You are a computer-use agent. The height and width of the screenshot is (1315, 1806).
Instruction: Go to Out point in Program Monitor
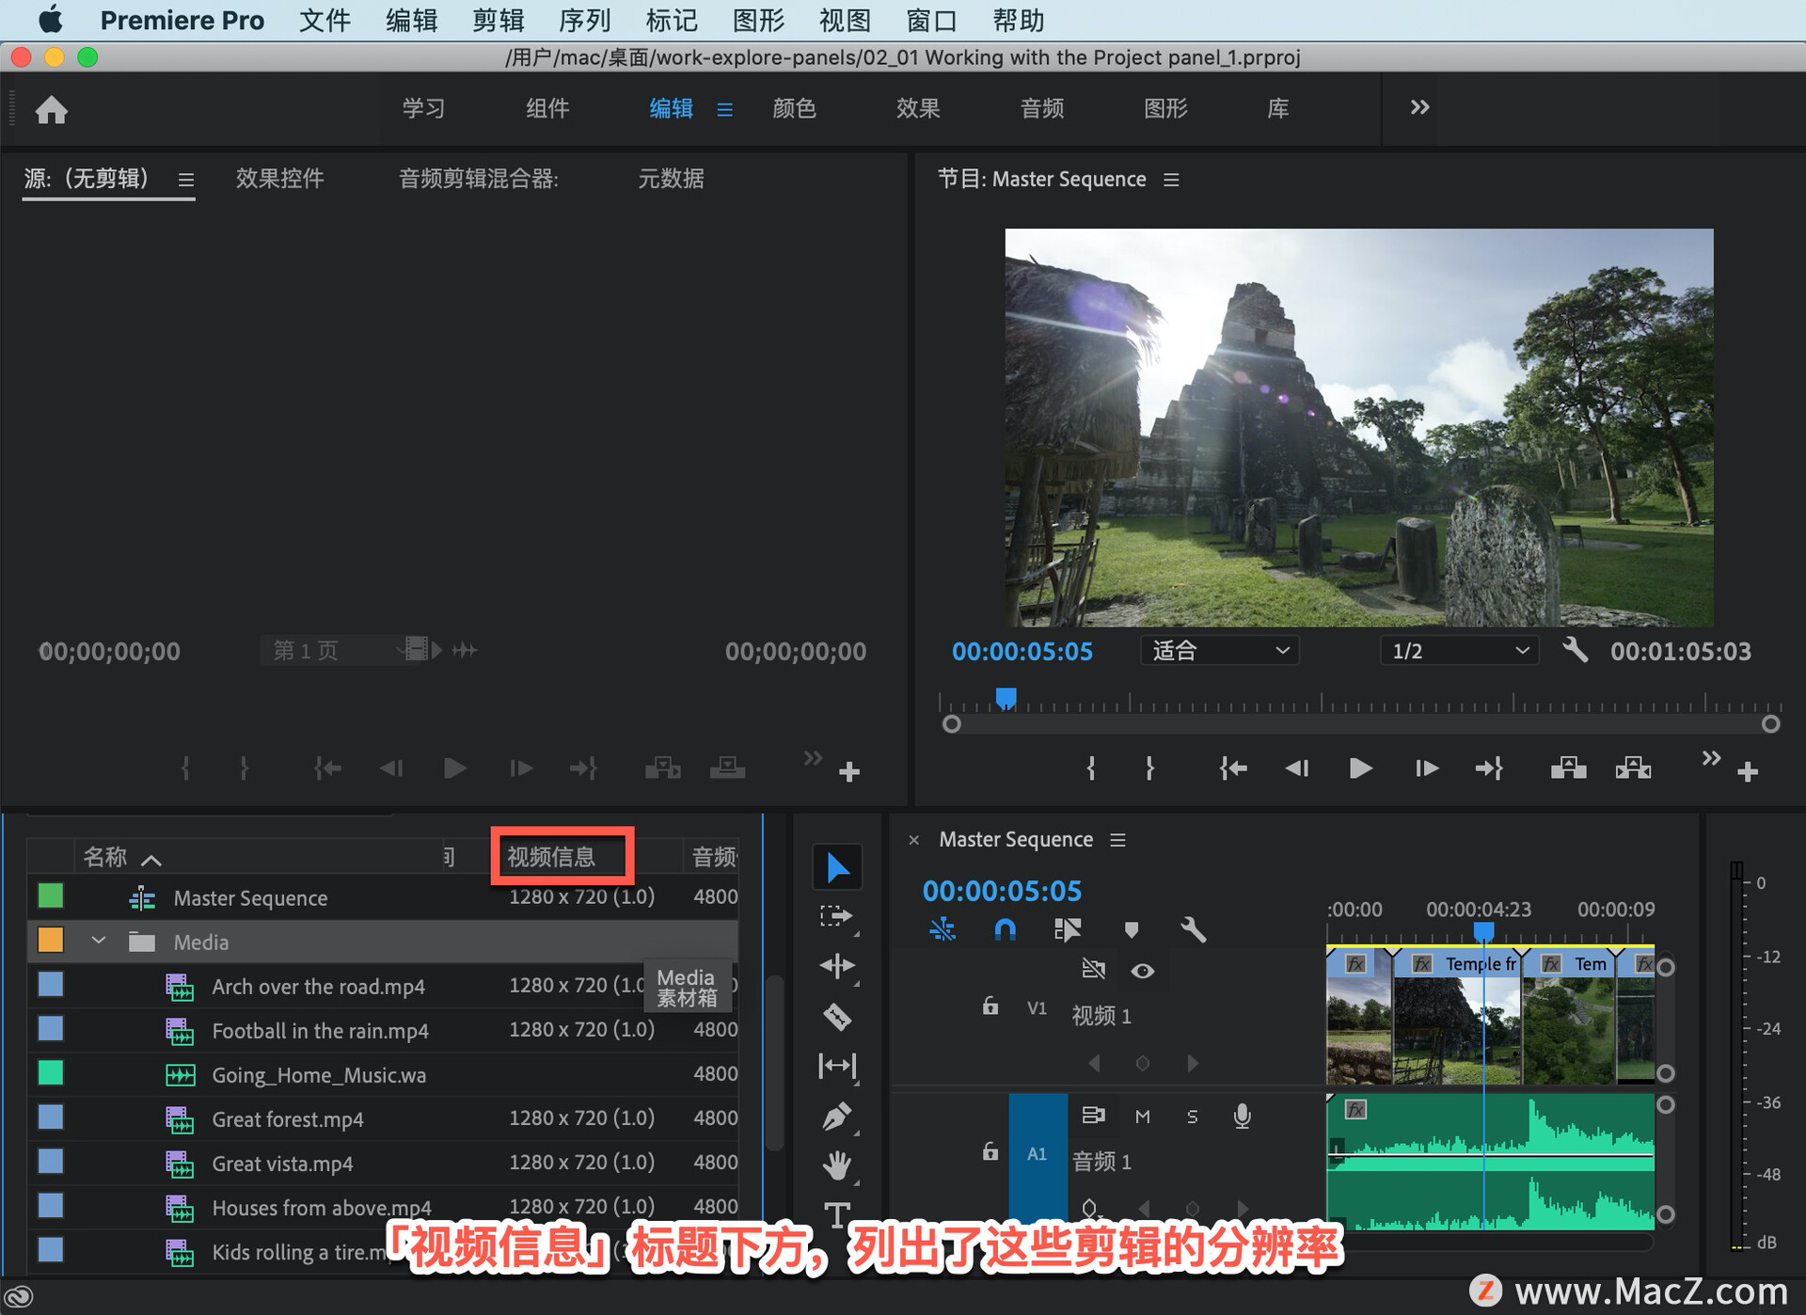(x=1489, y=769)
